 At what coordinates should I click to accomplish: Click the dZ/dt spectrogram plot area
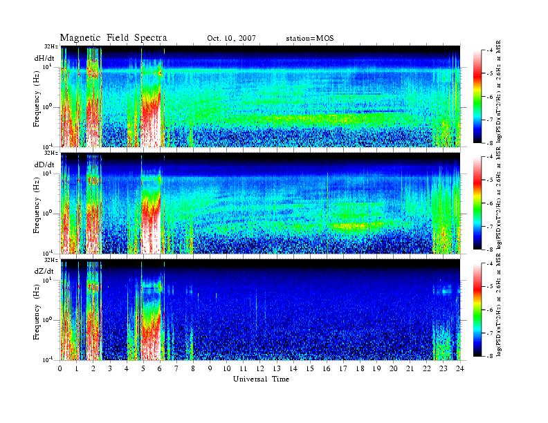point(260,310)
